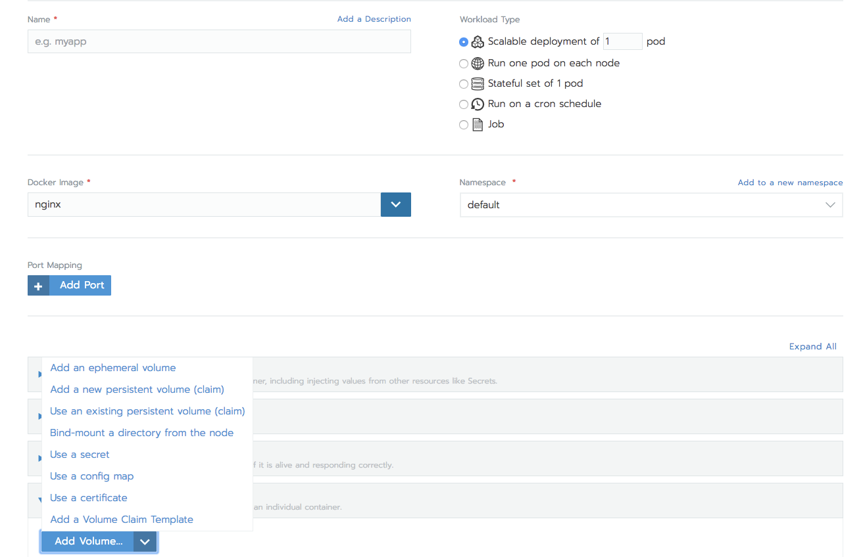The width and height of the screenshot is (863, 557).
Task: Click the database icon beside 'Stateful set'
Action: pos(477,83)
